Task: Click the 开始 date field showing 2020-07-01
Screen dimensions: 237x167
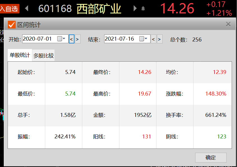Action: click(39, 39)
